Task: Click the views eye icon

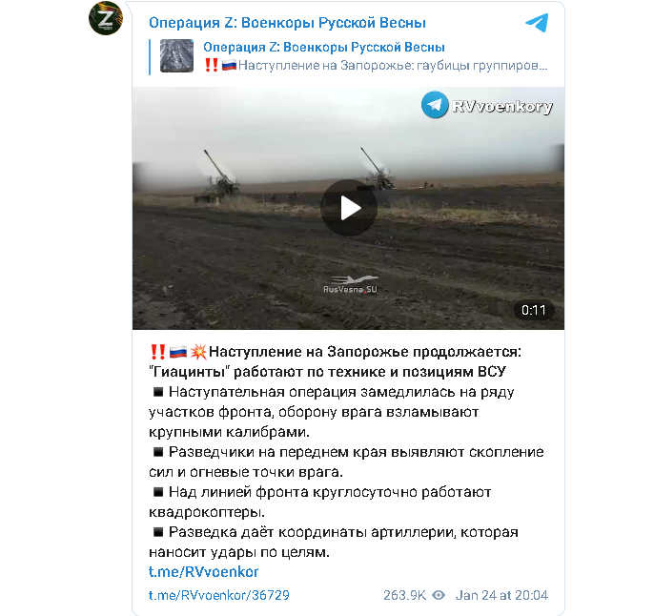Action: pos(439,595)
